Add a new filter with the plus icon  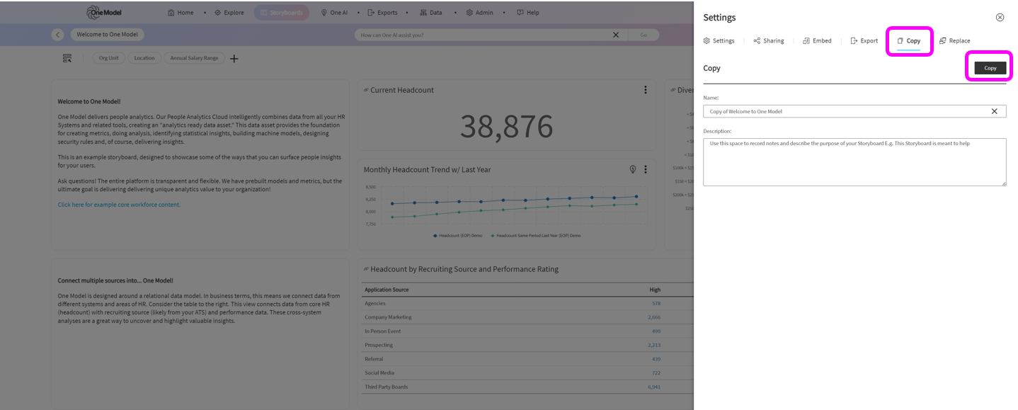(x=234, y=59)
